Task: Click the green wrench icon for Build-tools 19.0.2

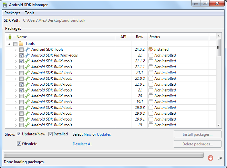Action: (27, 113)
